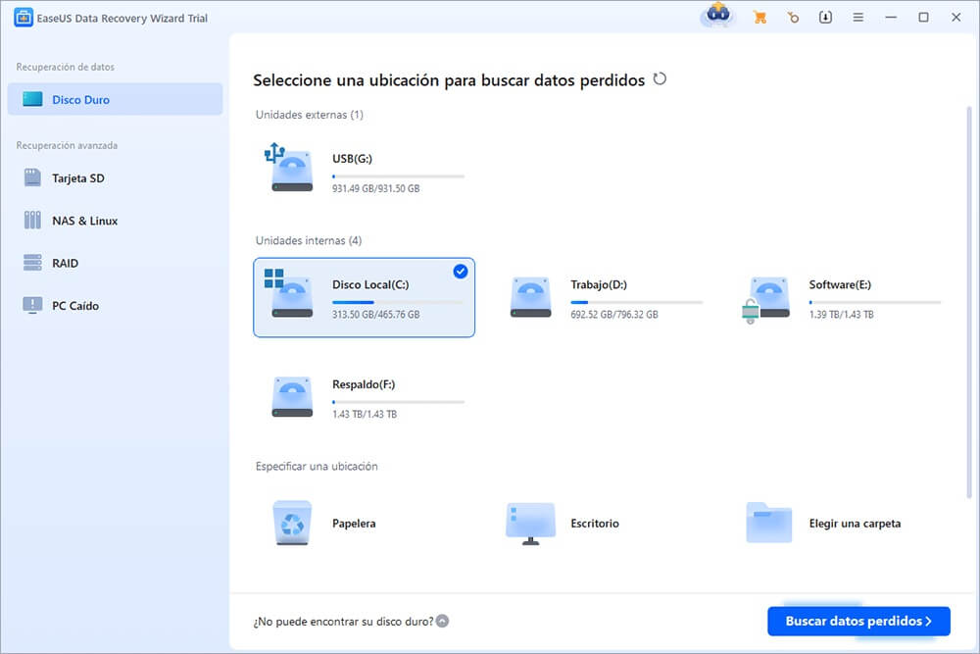Image resolution: width=980 pixels, height=654 pixels.
Task: Open PC Caído recovery option
Action: tap(115, 306)
